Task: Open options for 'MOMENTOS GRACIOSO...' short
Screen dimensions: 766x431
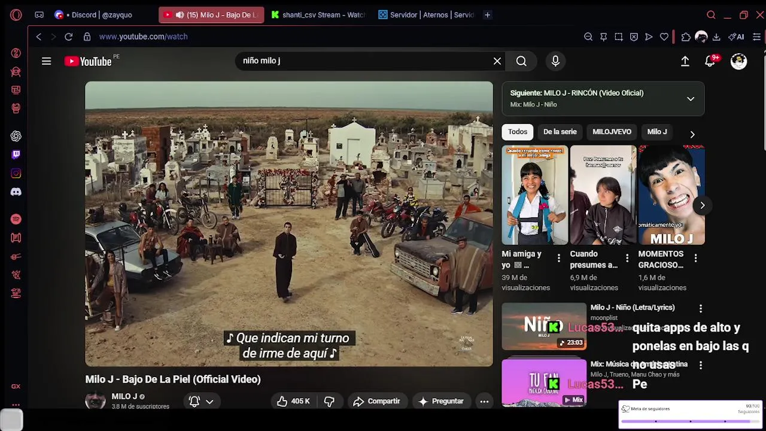Action: pyautogui.click(x=695, y=258)
